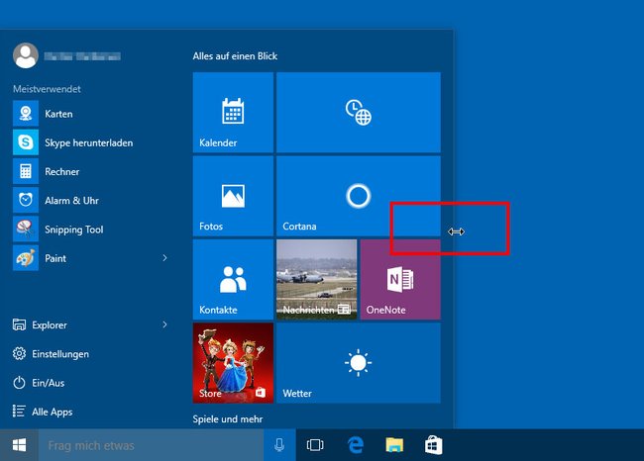Image resolution: width=644 pixels, height=461 pixels.
Task: Open the Cortana tile
Action: [358, 196]
